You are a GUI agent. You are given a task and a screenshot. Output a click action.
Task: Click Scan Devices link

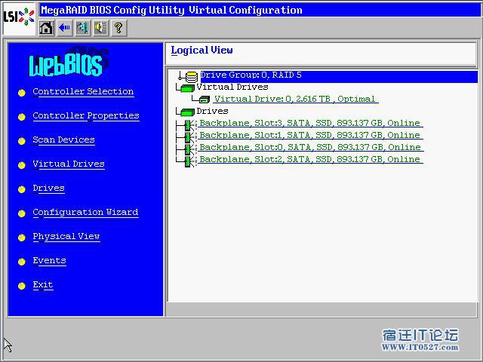(63, 140)
